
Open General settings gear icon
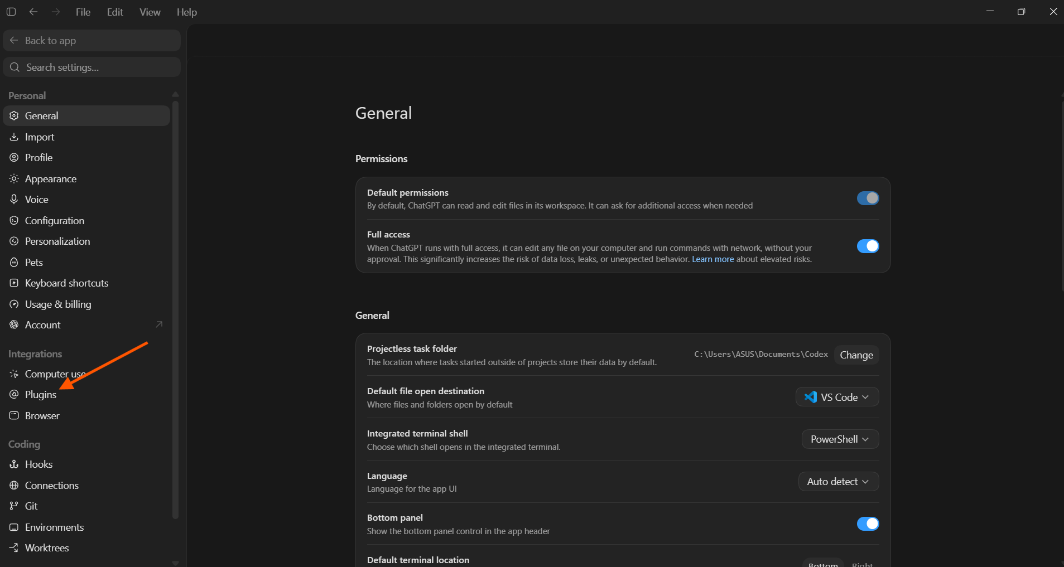pyautogui.click(x=15, y=115)
